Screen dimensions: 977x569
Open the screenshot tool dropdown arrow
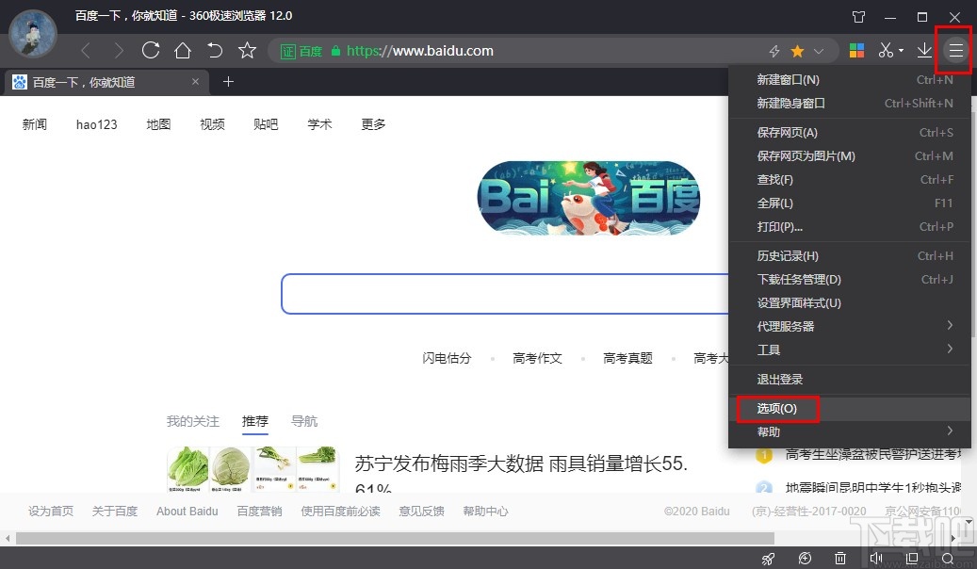click(901, 51)
